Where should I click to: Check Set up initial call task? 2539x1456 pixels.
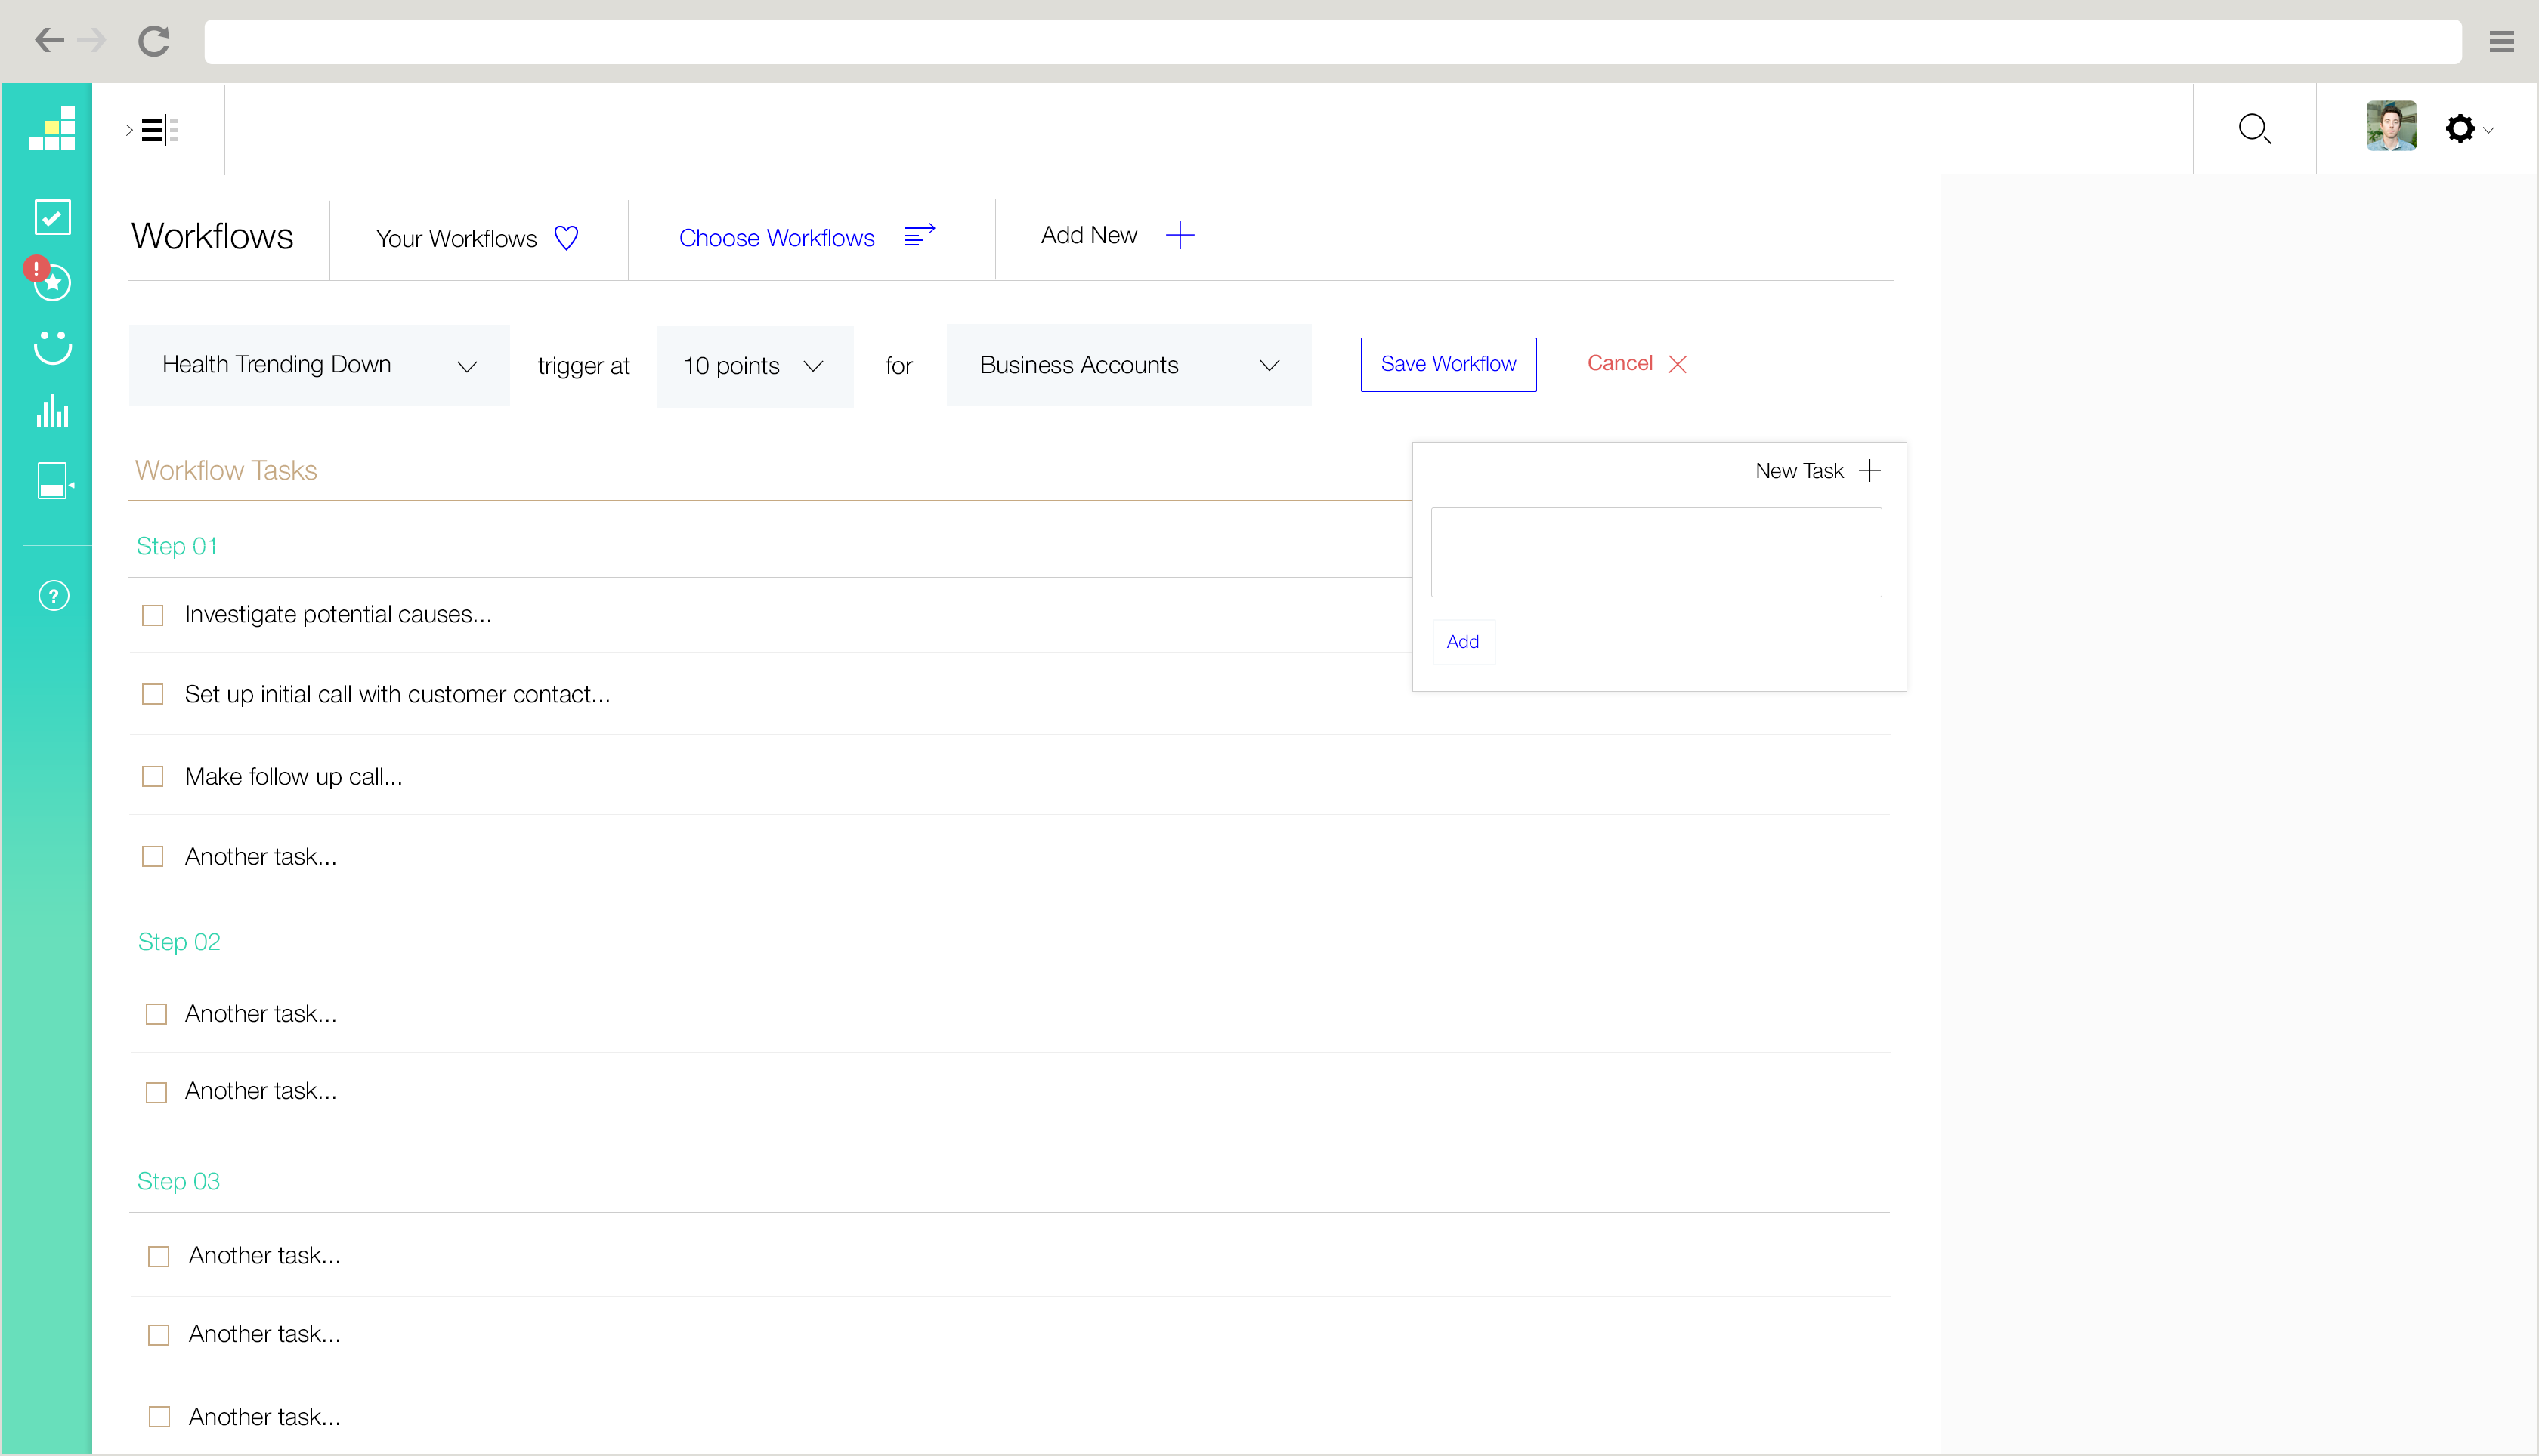152,694
